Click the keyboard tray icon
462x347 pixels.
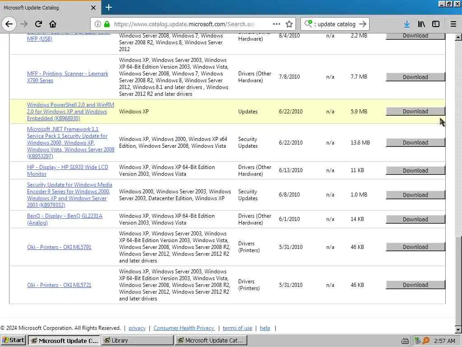click(405, 341)
